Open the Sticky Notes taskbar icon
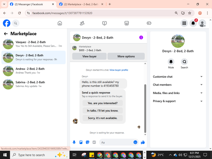Viewport: 212px width, 159px height. [x=92, y=155]
